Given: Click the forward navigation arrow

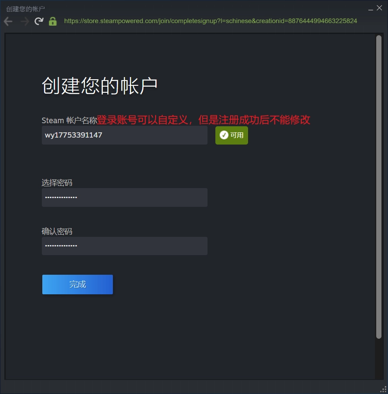Looking at the screenshot, I should [24, 21].
